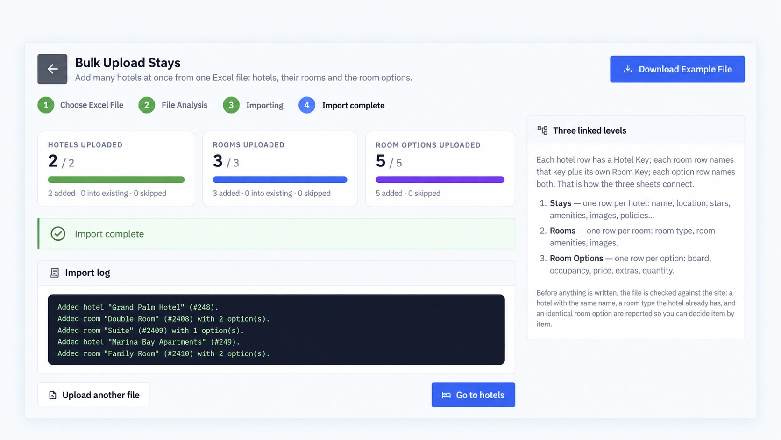Click the "2 / 2" hotels count

click(x=61, y=161)
